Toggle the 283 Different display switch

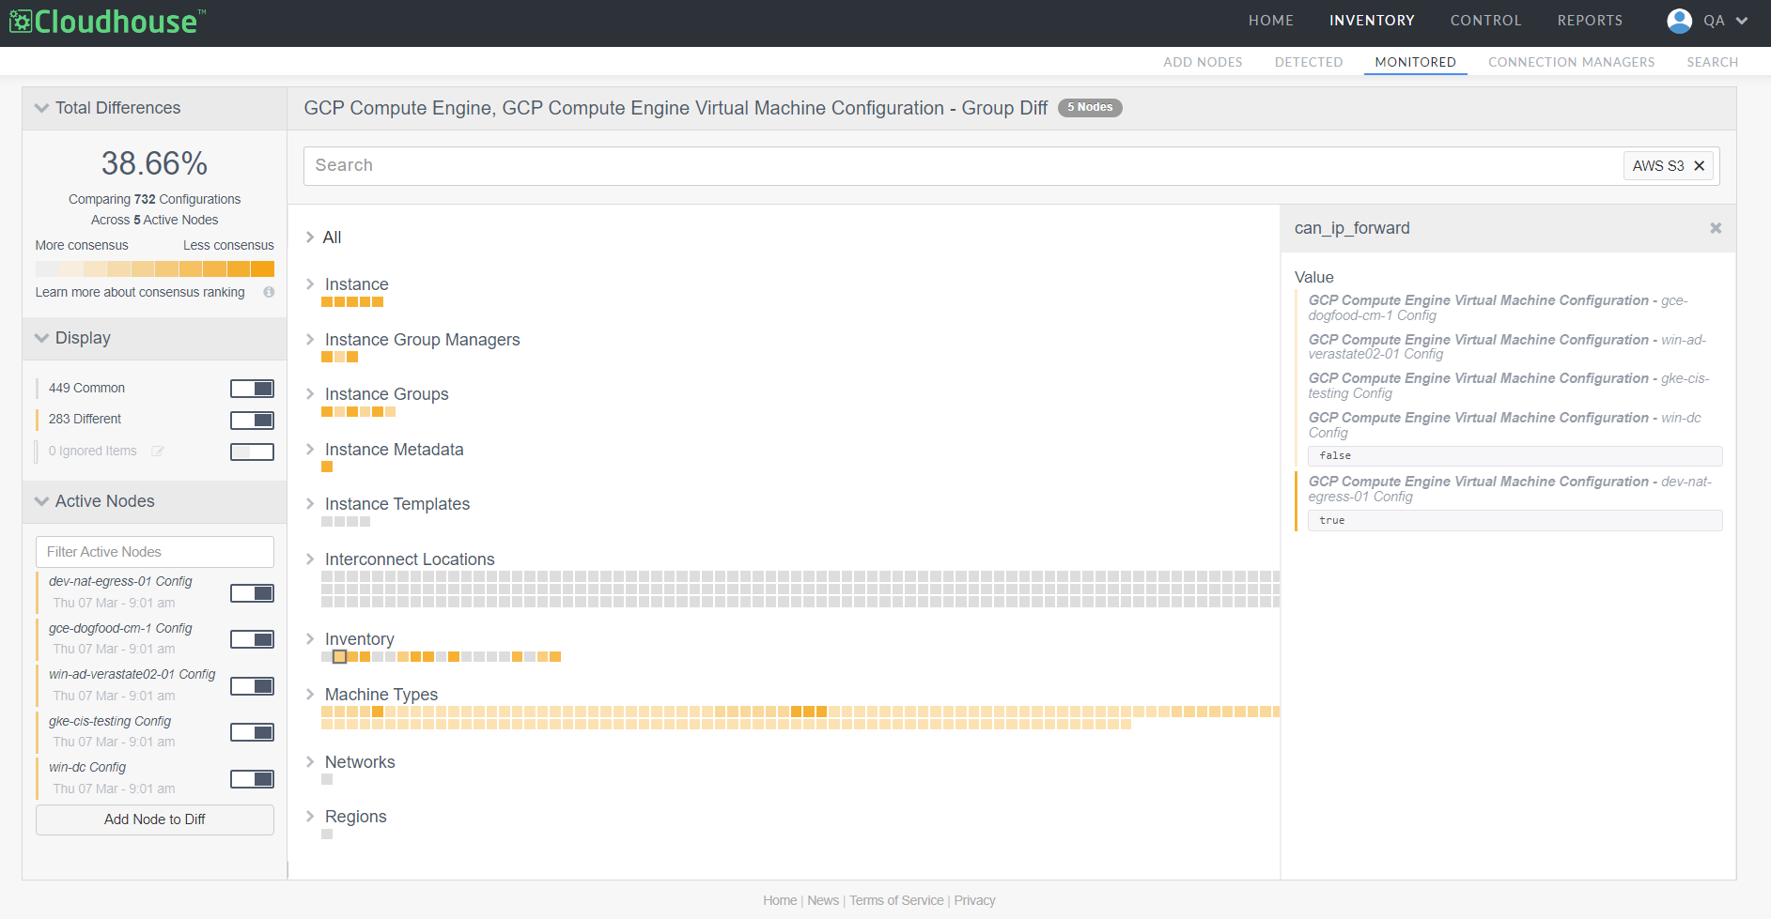tap(252, 420)
